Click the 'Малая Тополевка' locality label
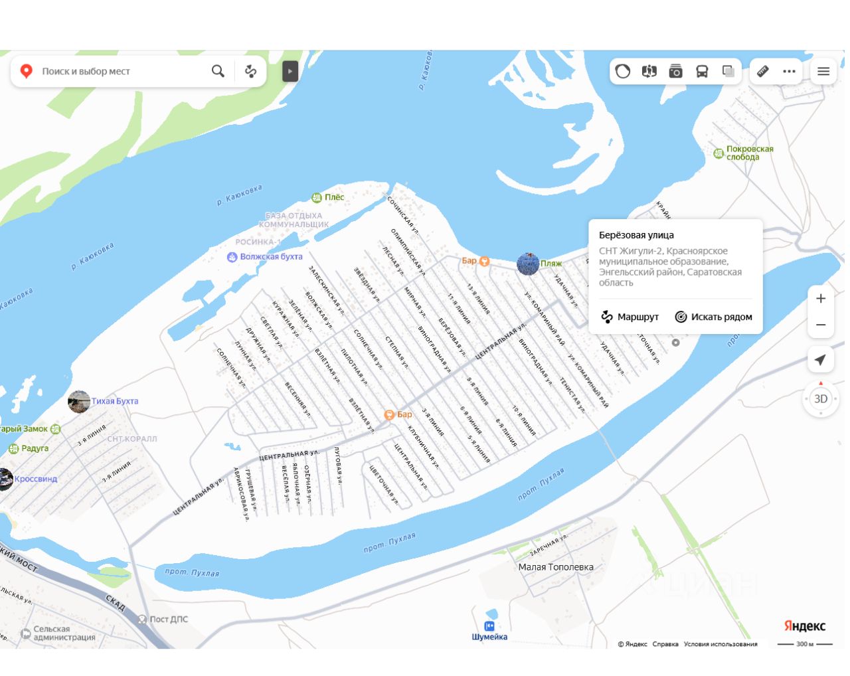 click(x=556, y=567)
